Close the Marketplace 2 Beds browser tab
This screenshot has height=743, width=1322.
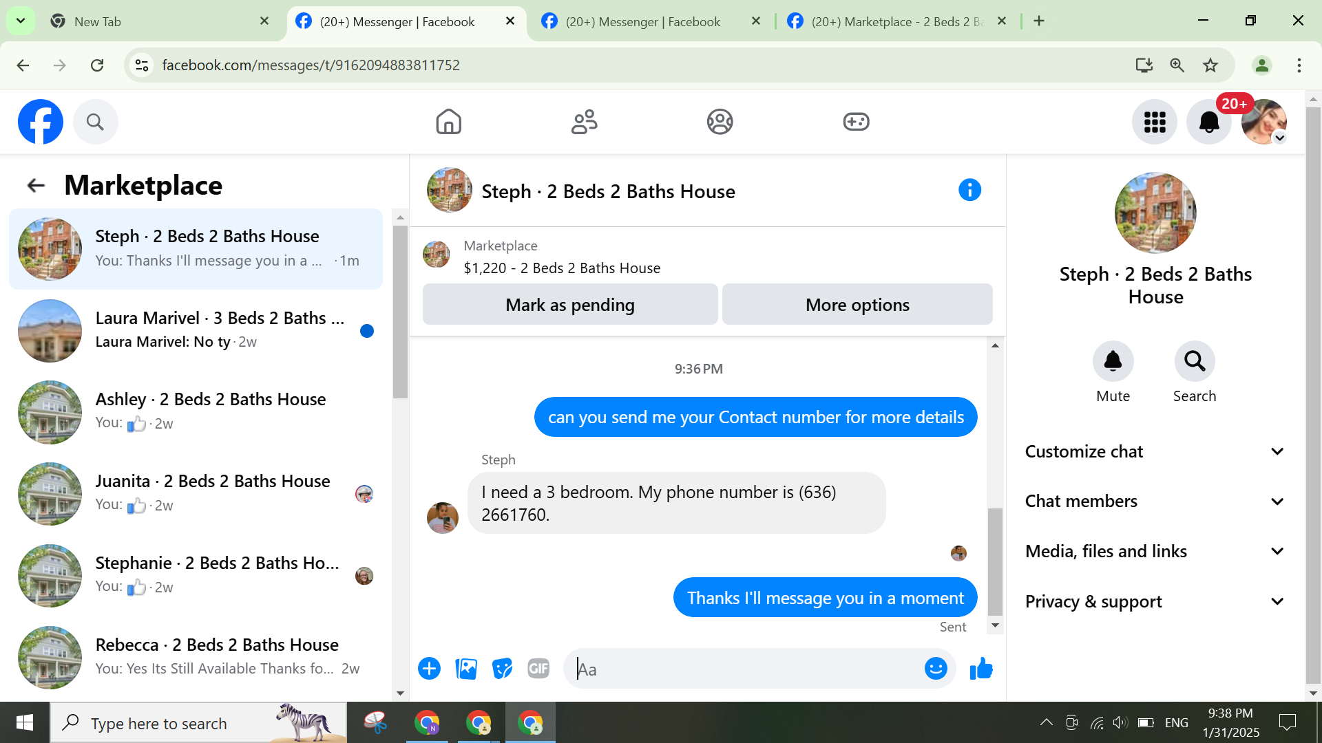(1002, 21)
